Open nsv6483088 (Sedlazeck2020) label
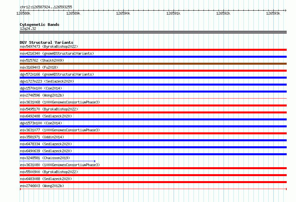Image resolution: width=296 pixels, height=202 pixels. point(46,179)
